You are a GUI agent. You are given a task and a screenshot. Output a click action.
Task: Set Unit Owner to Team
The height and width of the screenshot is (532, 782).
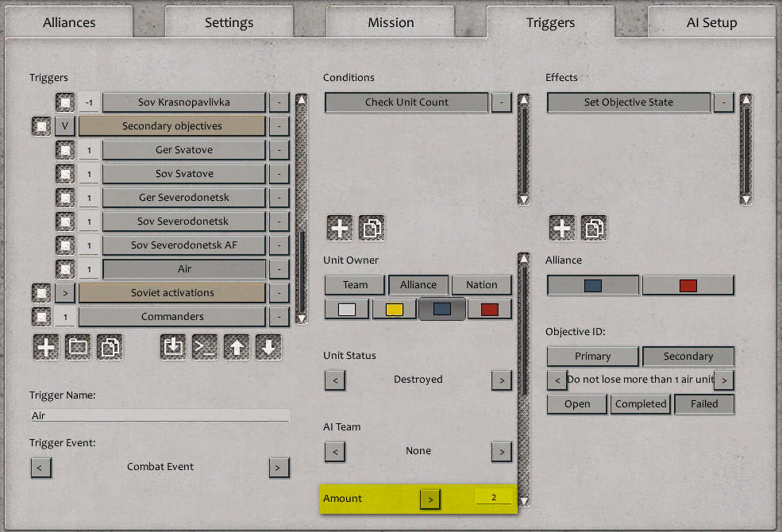point(355,285)
